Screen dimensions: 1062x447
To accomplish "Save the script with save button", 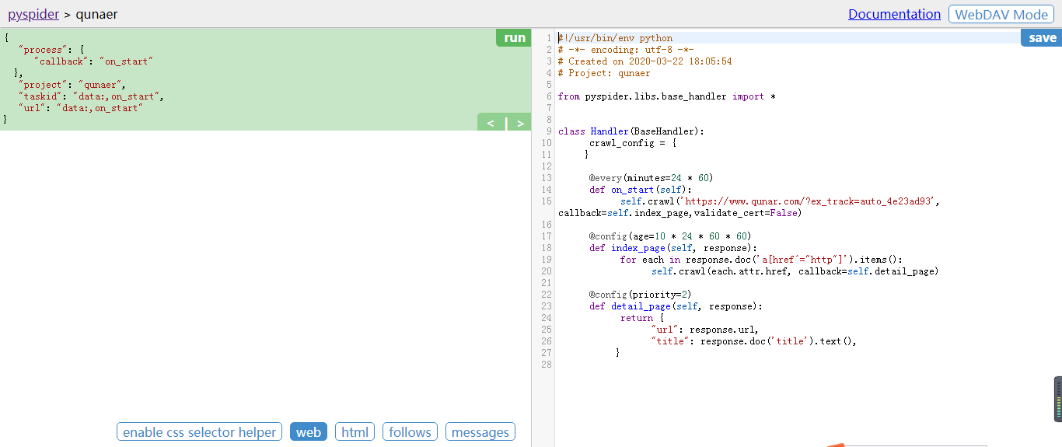I will pyautogui.click(x=1042, y=37).
